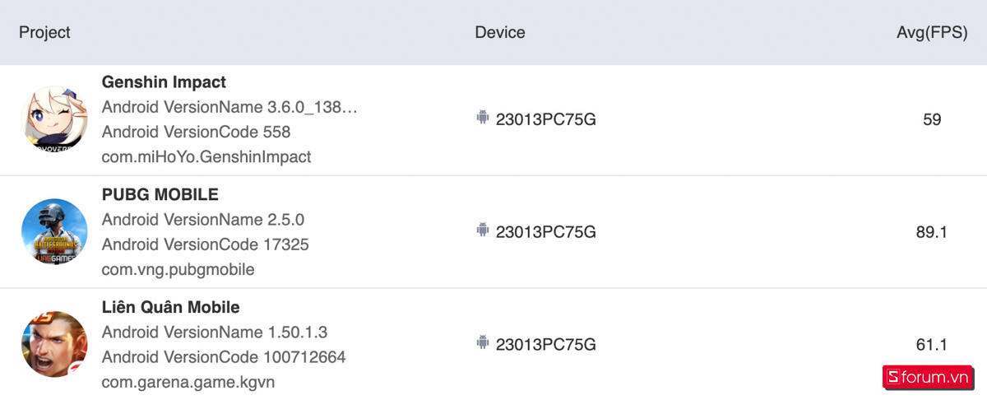Select device 23013PC75G in PUBG MOBILE row
The image size is (987, 400).
coord(545,232)
